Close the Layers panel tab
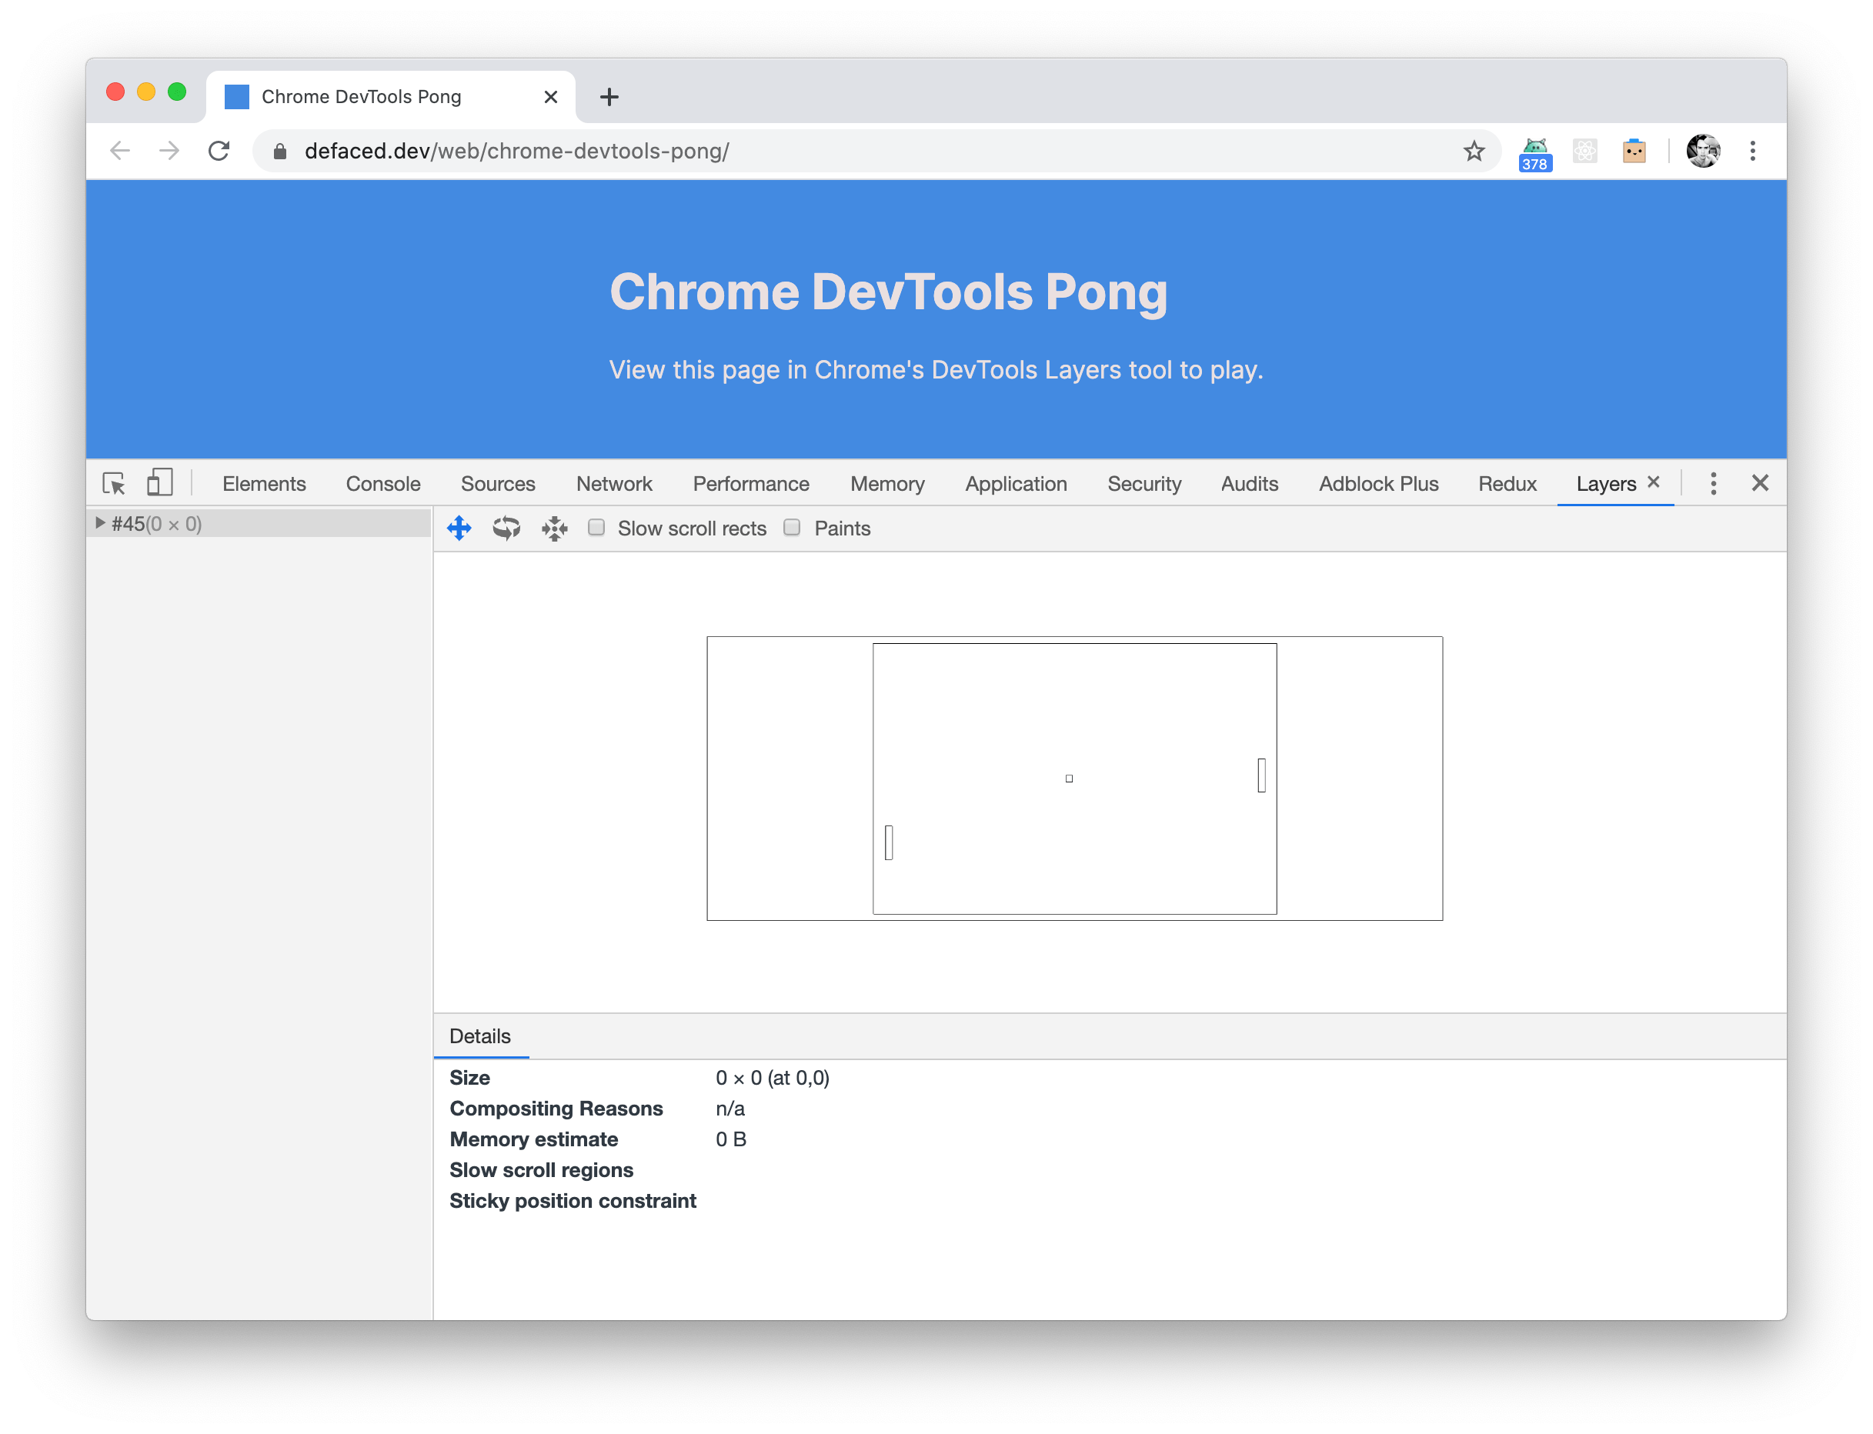 pyautogui.click(x=1653, y=482)
